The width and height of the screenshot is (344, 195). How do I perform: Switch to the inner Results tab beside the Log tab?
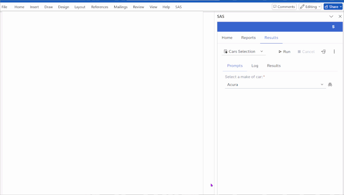[274, 66]
